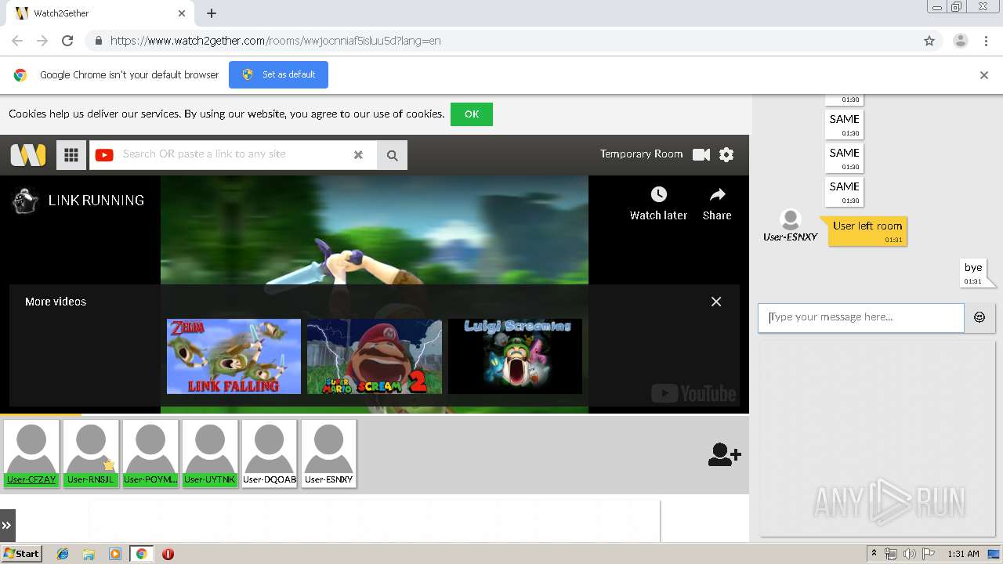Image resolution: width=1003 pixels, height=564 pixels.
Task: Open a new browser tab
Action: [x=211, y=13]
